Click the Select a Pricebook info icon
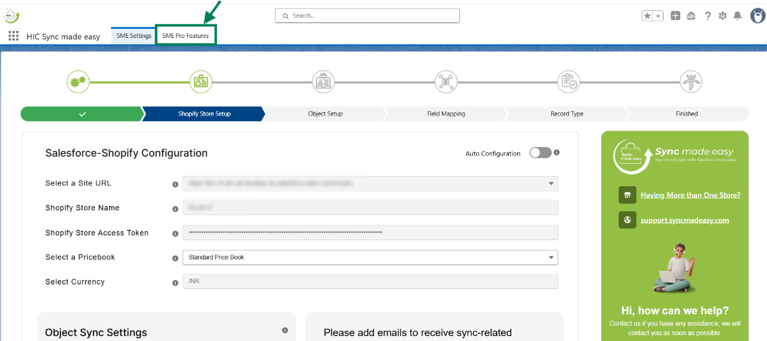This screenshot has width=767, height=341. click(x=175, y=258)
